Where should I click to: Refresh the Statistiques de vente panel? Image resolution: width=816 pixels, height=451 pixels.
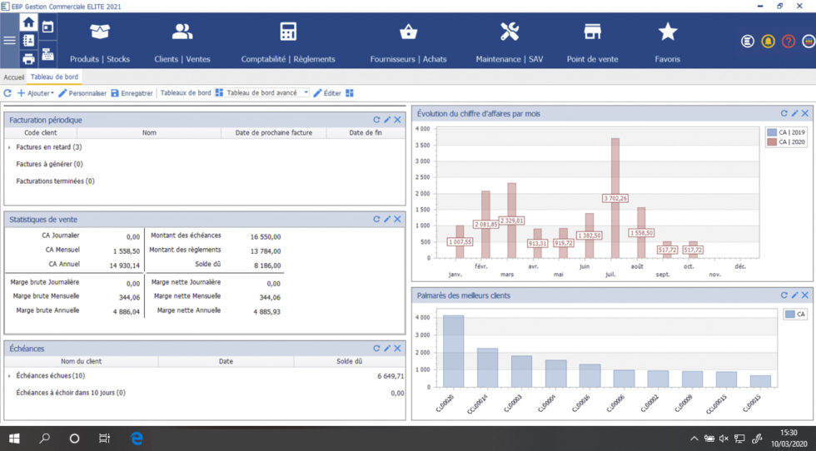click(376, 219)
